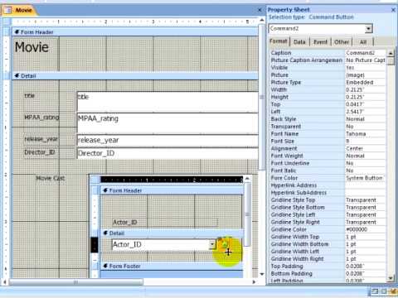398x298 pixels.
Task: Select the MPAA_rating field label
Action: pyautogui.click(x=41, y=118)
